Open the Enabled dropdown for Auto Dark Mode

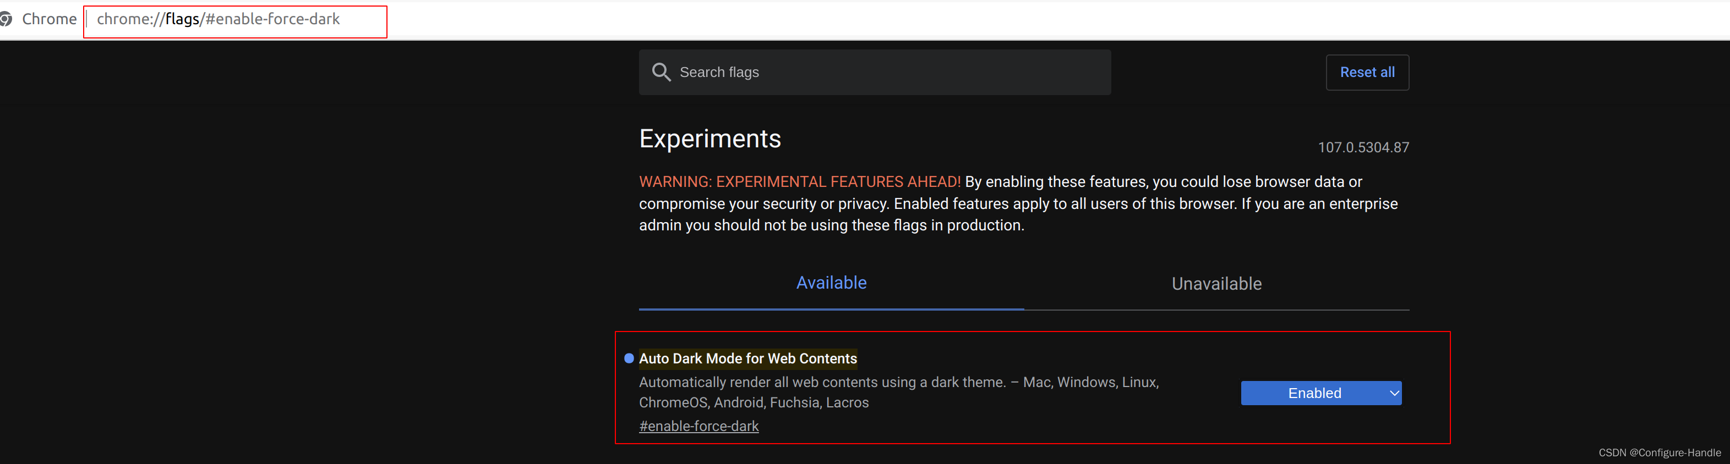click(x=1320, y=393)
